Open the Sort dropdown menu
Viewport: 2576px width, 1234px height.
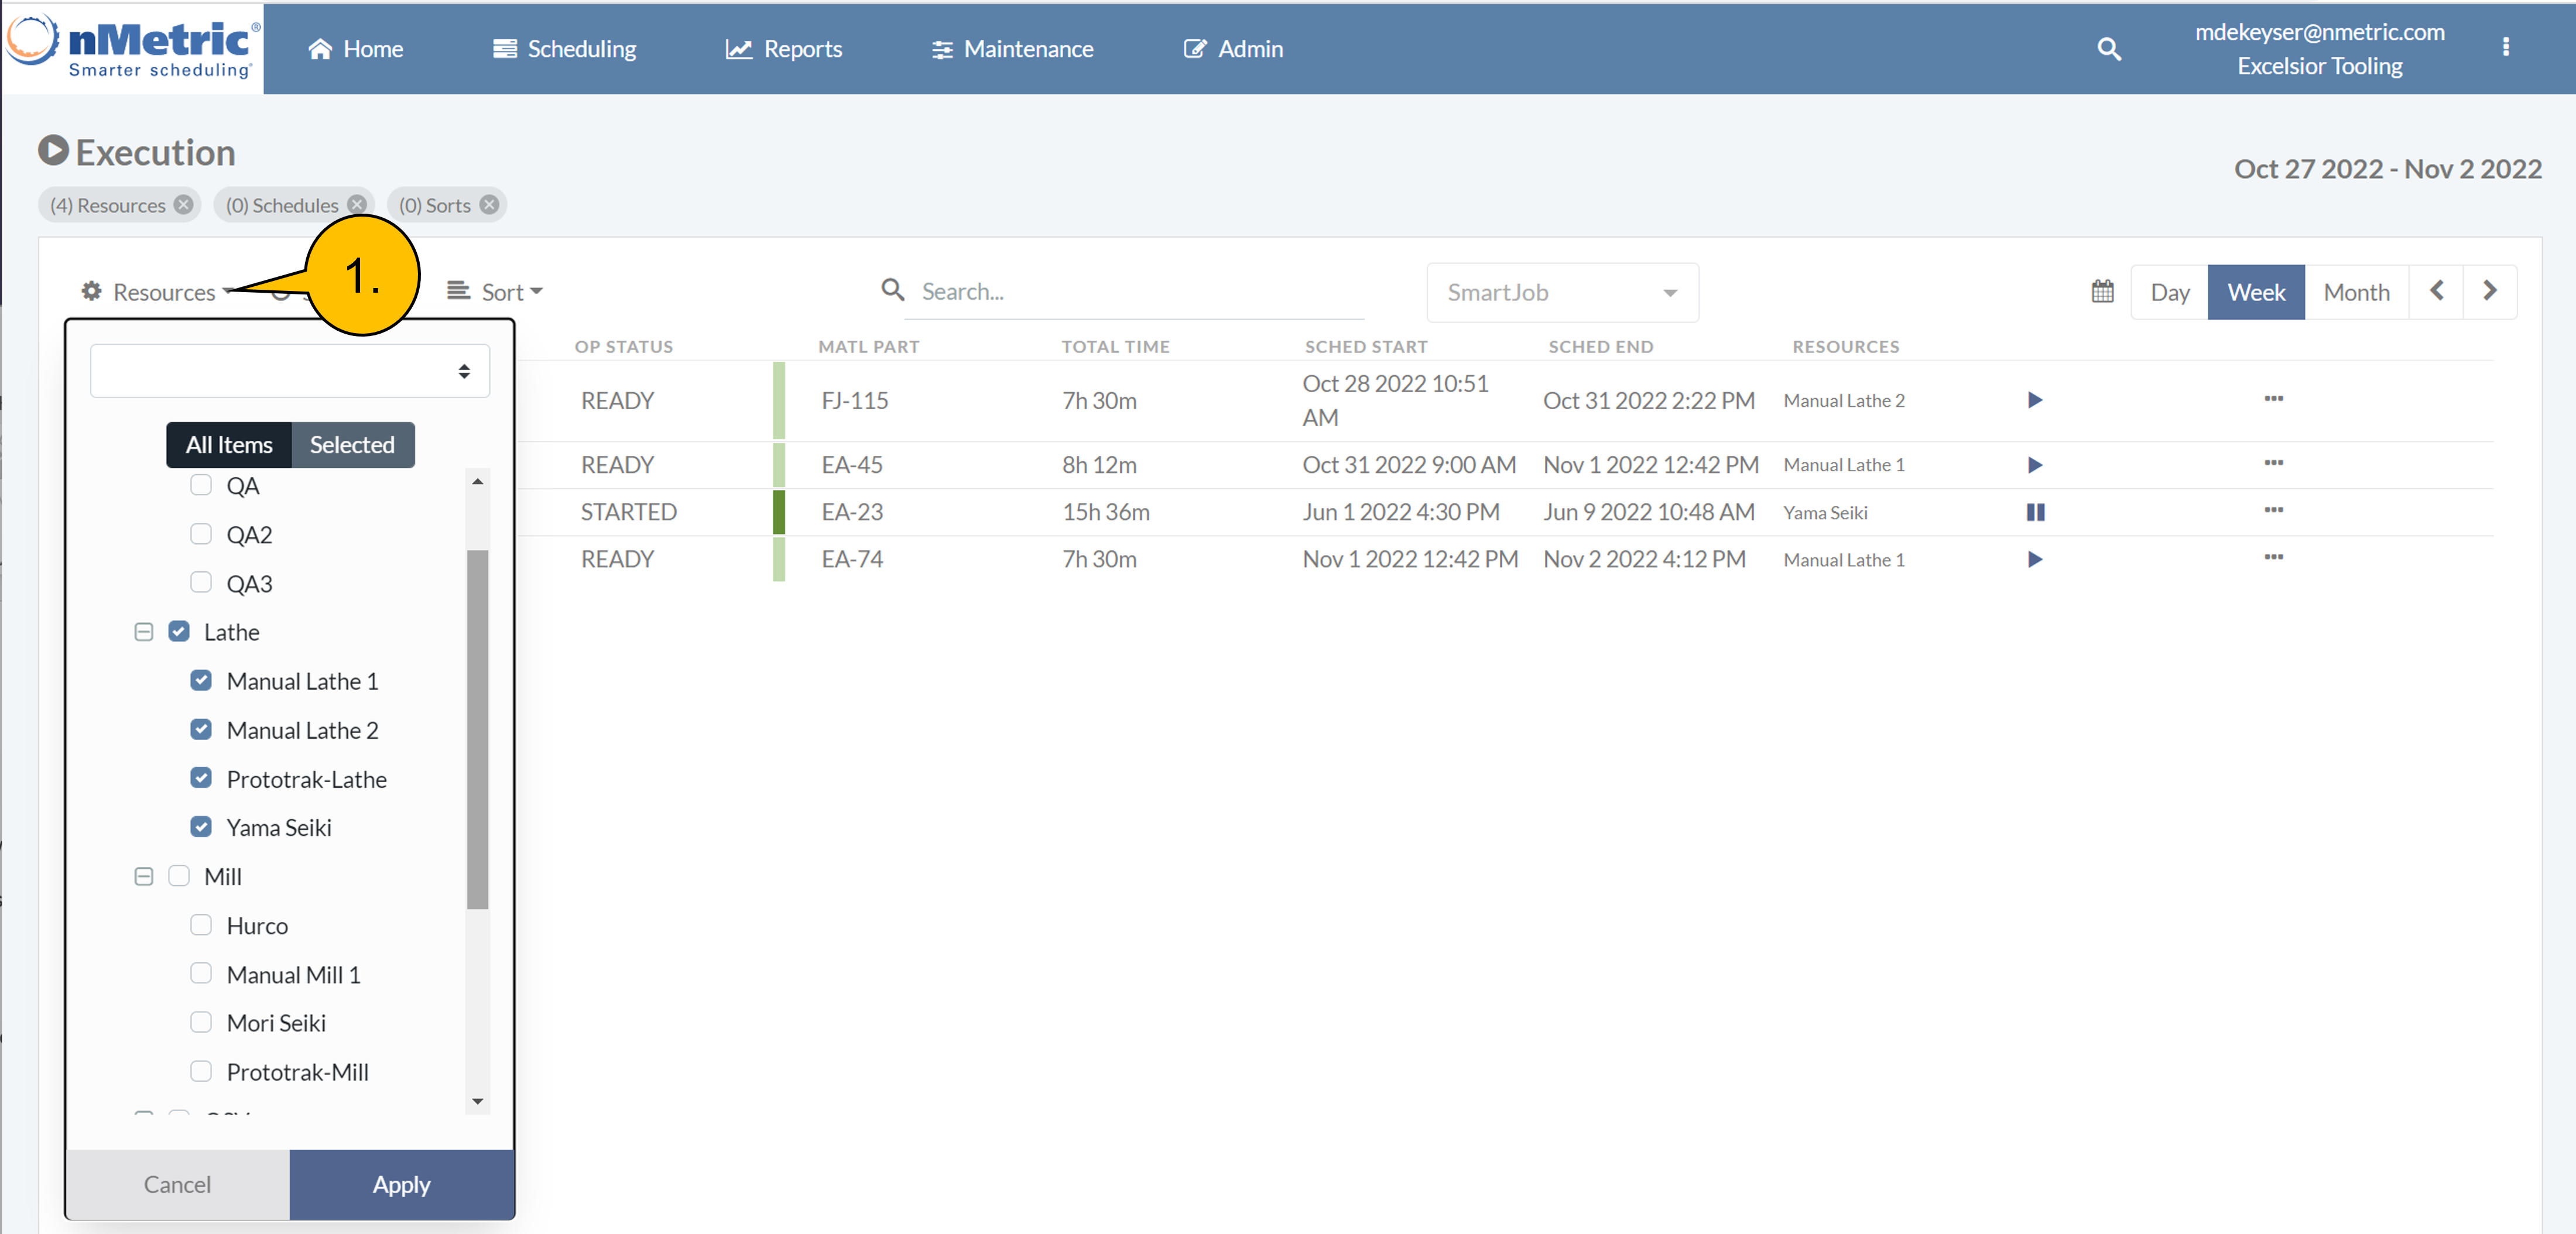[x=496, y=292]
